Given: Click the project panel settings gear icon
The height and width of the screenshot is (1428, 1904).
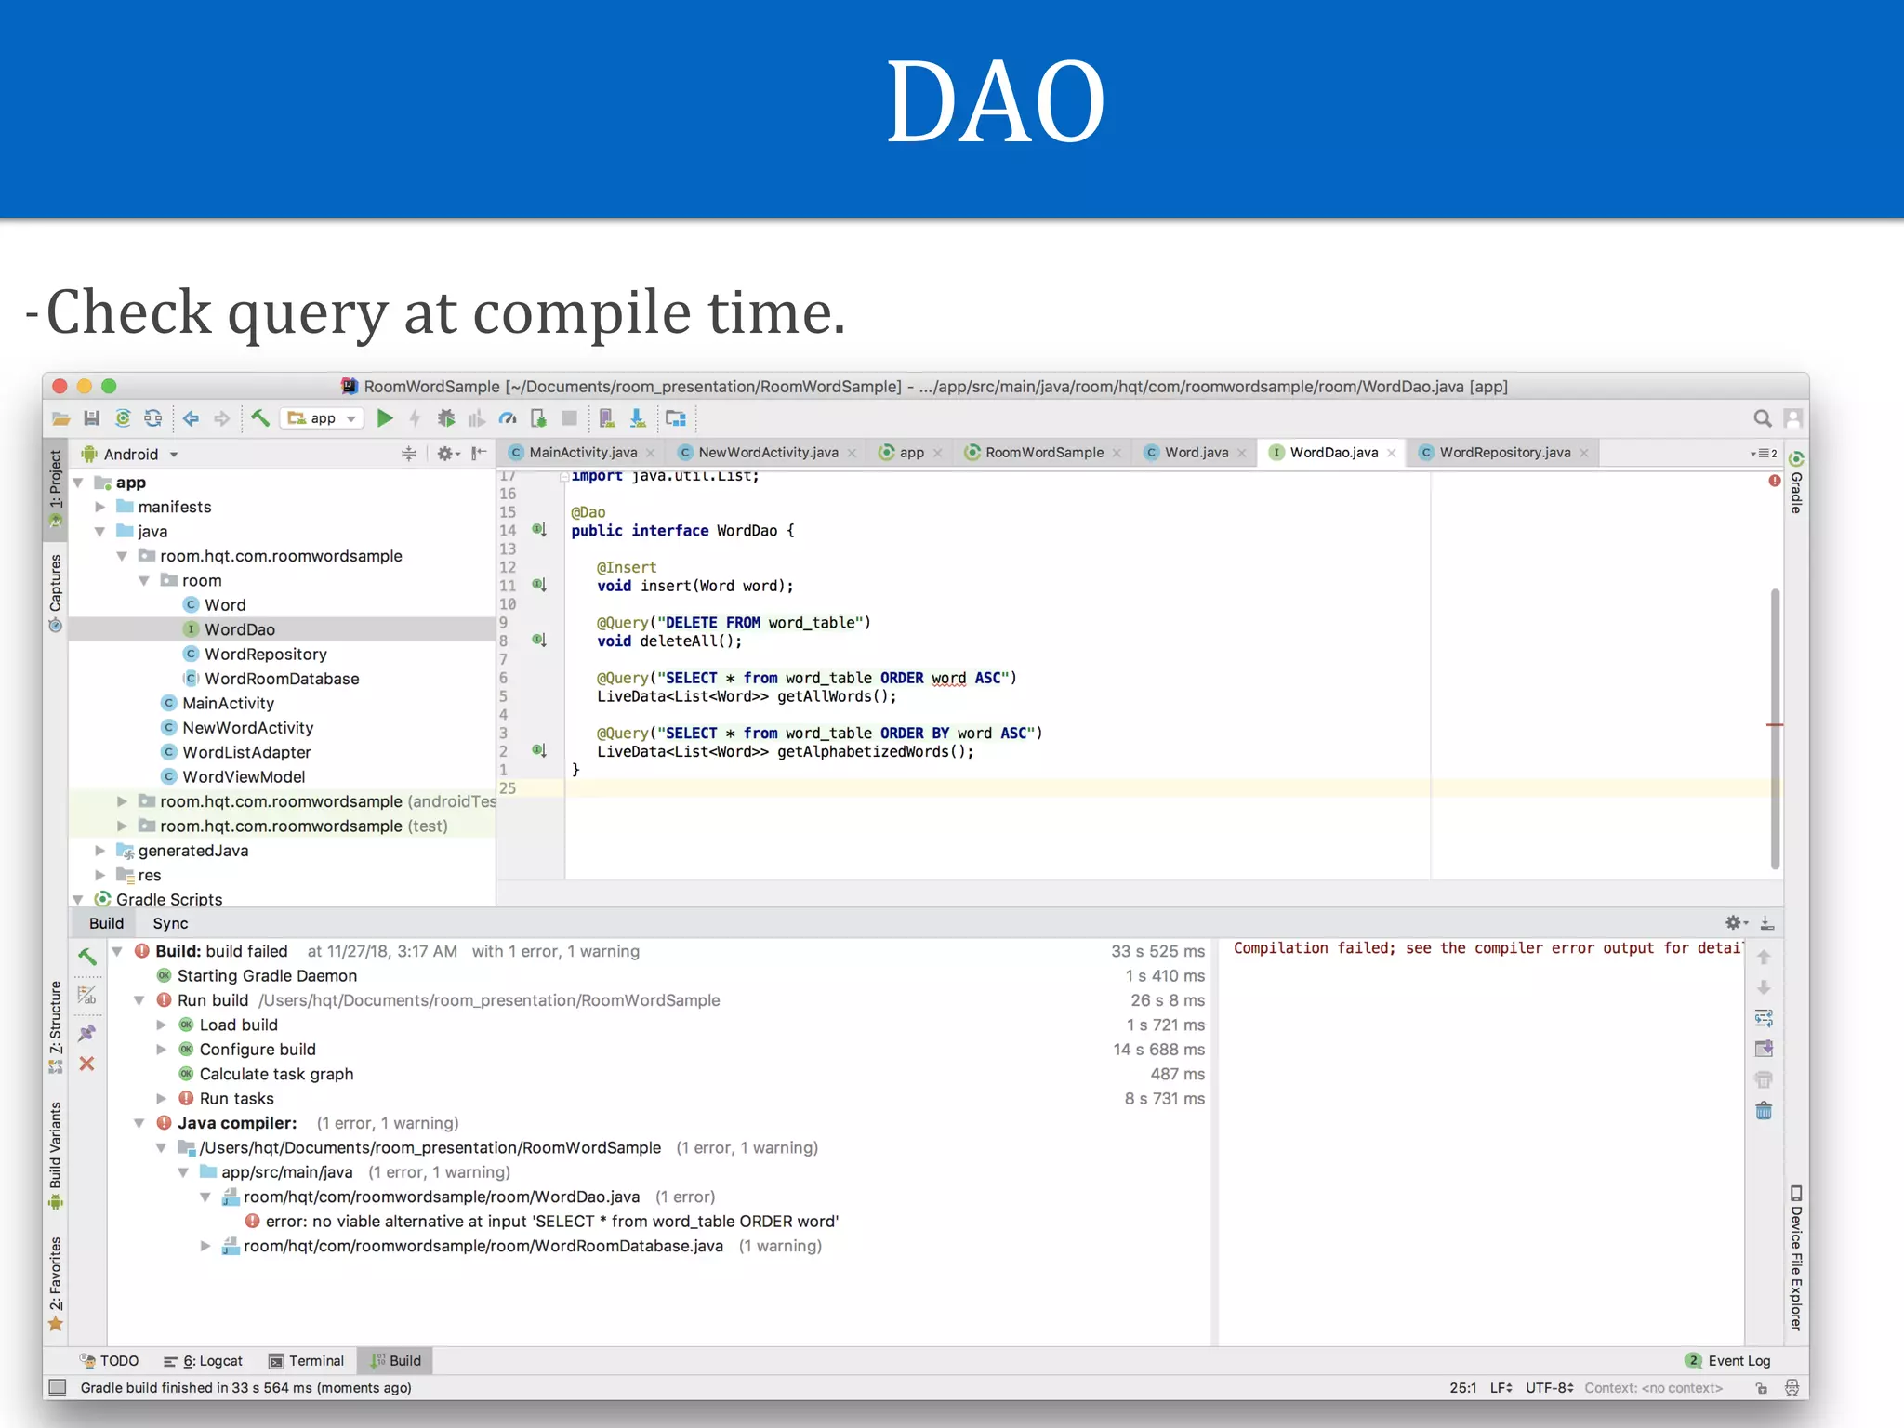Looking at the screenshot, I should tap(447, 454).
